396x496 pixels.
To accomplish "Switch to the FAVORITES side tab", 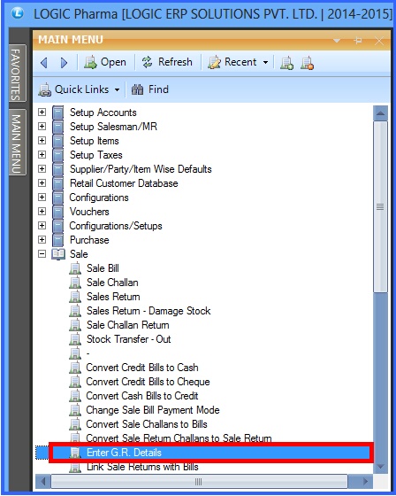I will click(x=17, y=74).
